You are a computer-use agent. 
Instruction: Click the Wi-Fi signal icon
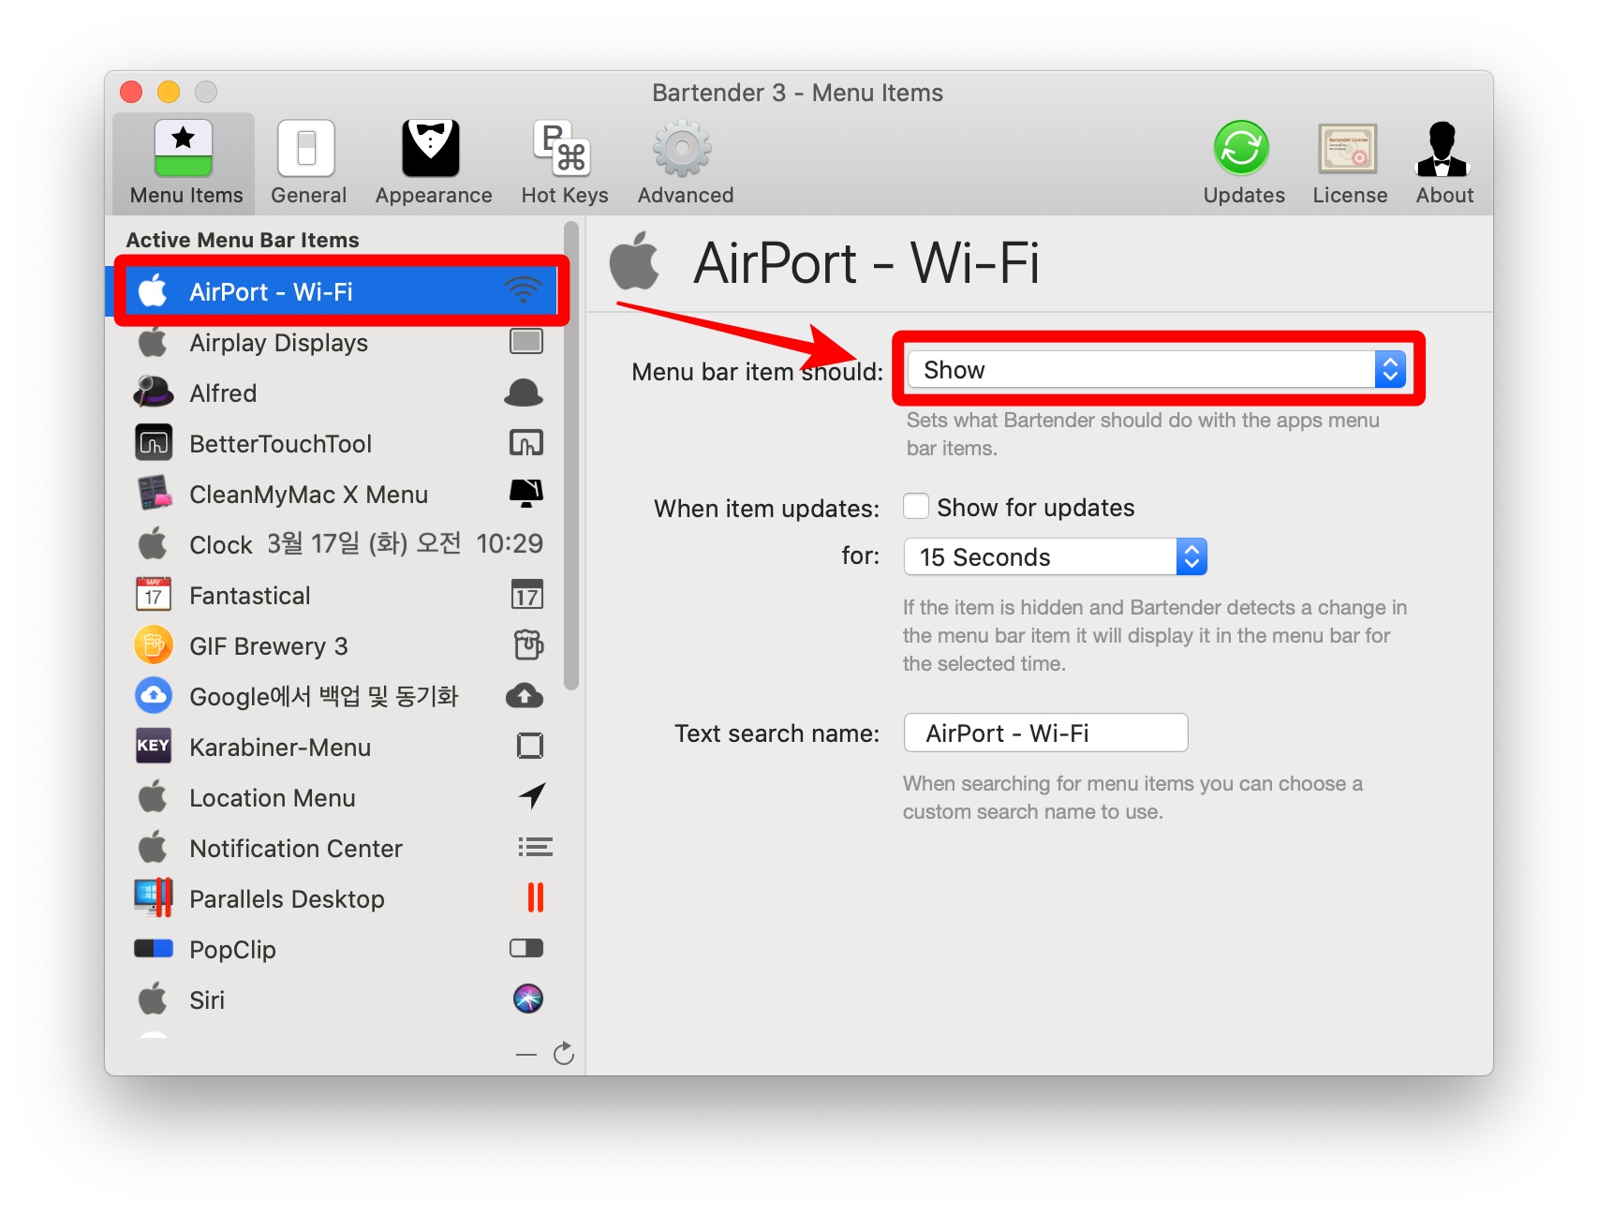(x=524, y=291)
